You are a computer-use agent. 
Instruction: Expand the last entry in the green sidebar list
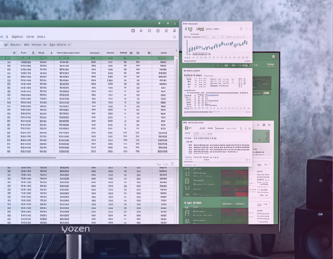(x=187, y=221)
